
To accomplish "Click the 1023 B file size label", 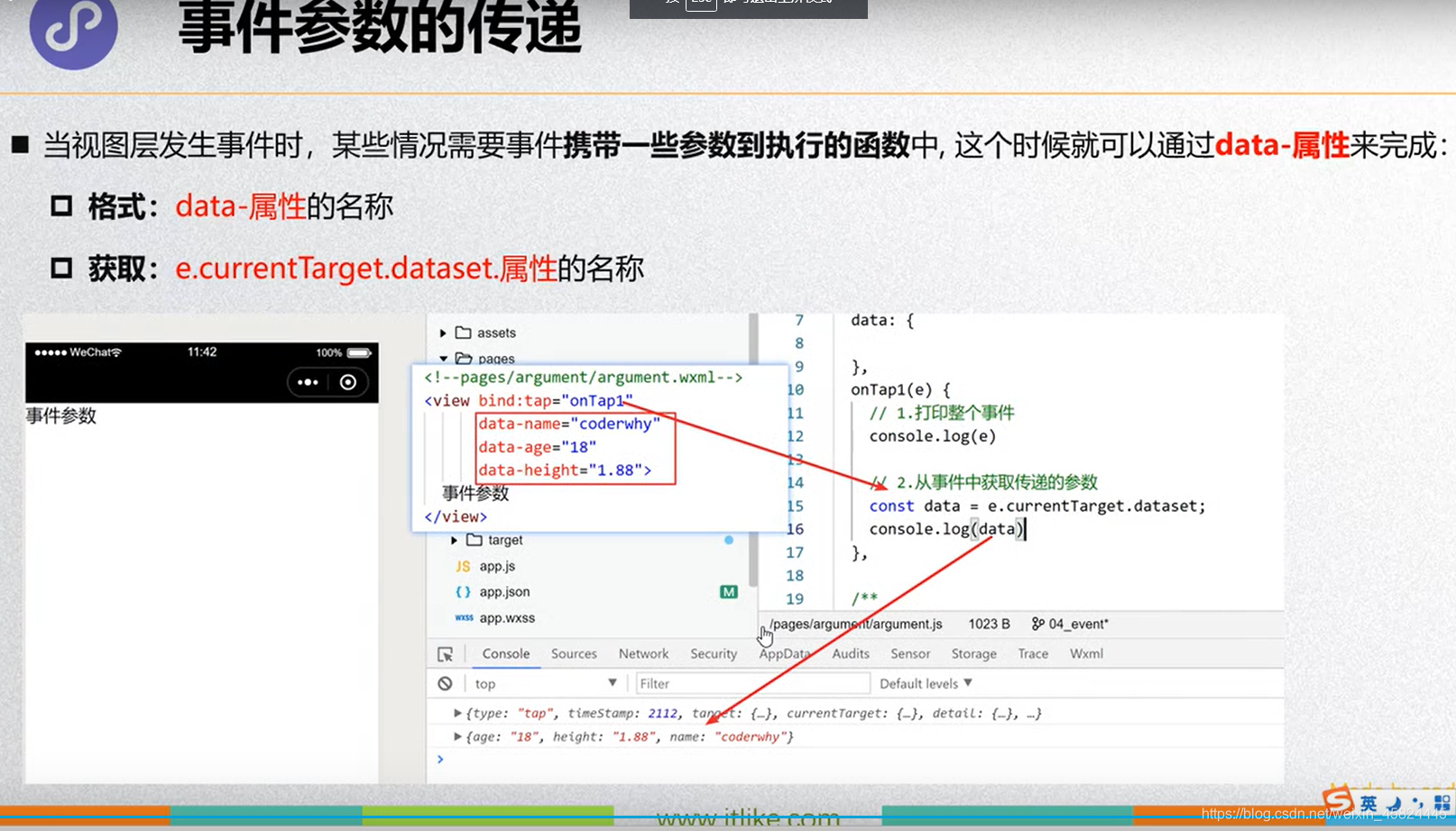I will pyautogui.click(x=989, y=624).
